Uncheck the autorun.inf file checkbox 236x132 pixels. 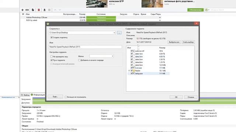[x=132, y=51]
